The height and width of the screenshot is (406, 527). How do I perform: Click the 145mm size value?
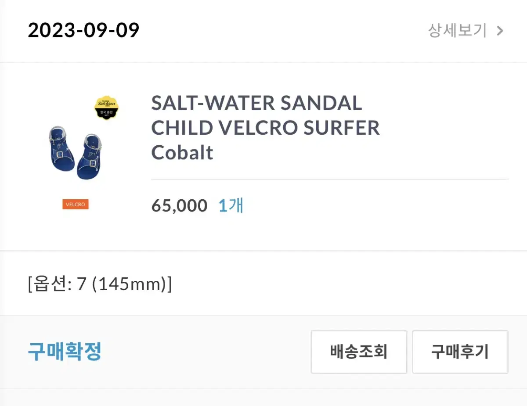point(130,285)
